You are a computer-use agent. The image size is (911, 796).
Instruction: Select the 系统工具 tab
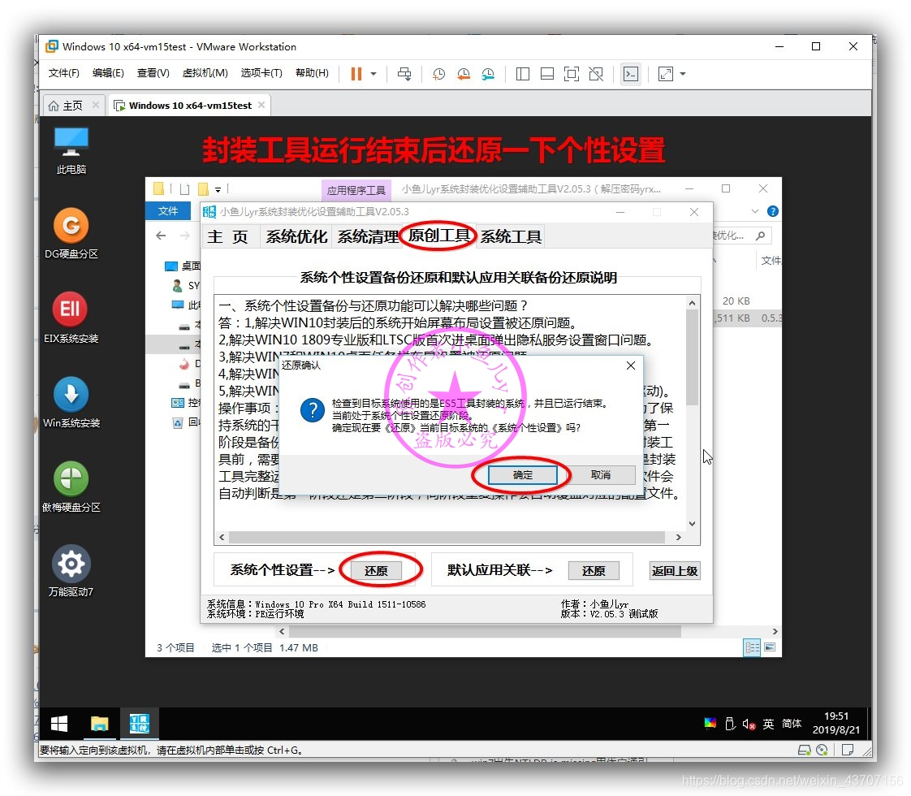coord(511,236)
